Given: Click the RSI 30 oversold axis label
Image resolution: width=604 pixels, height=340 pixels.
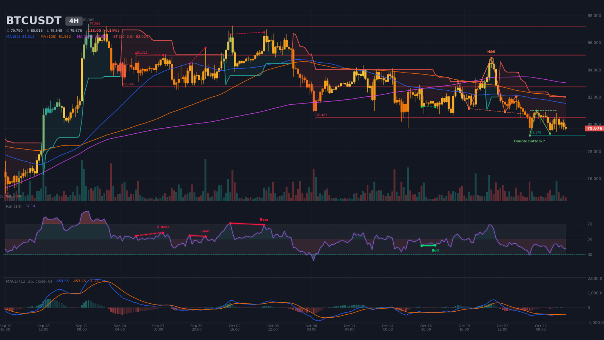Looking at the screenshot, I should pos(590,255).
